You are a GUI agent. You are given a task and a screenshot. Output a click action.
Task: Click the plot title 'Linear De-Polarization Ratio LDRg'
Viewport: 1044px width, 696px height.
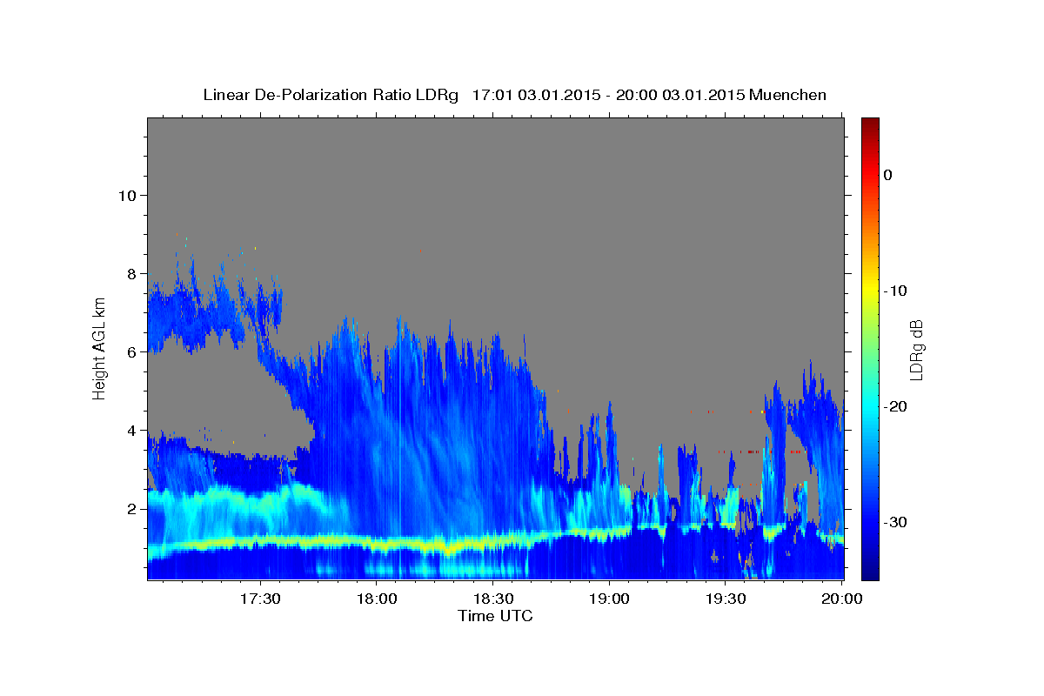[x=330, y=95]
